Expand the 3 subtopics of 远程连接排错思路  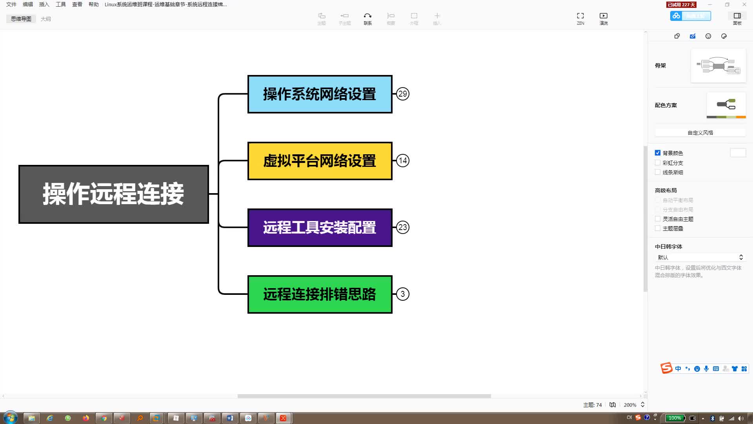pos(403,294)
